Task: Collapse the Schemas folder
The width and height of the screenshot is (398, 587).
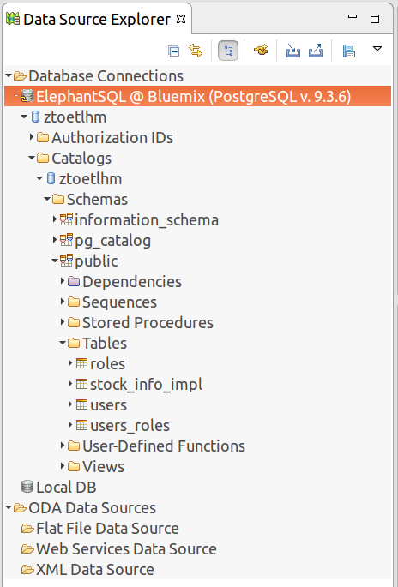Action: pyautogui.click(x=47, y=199)
